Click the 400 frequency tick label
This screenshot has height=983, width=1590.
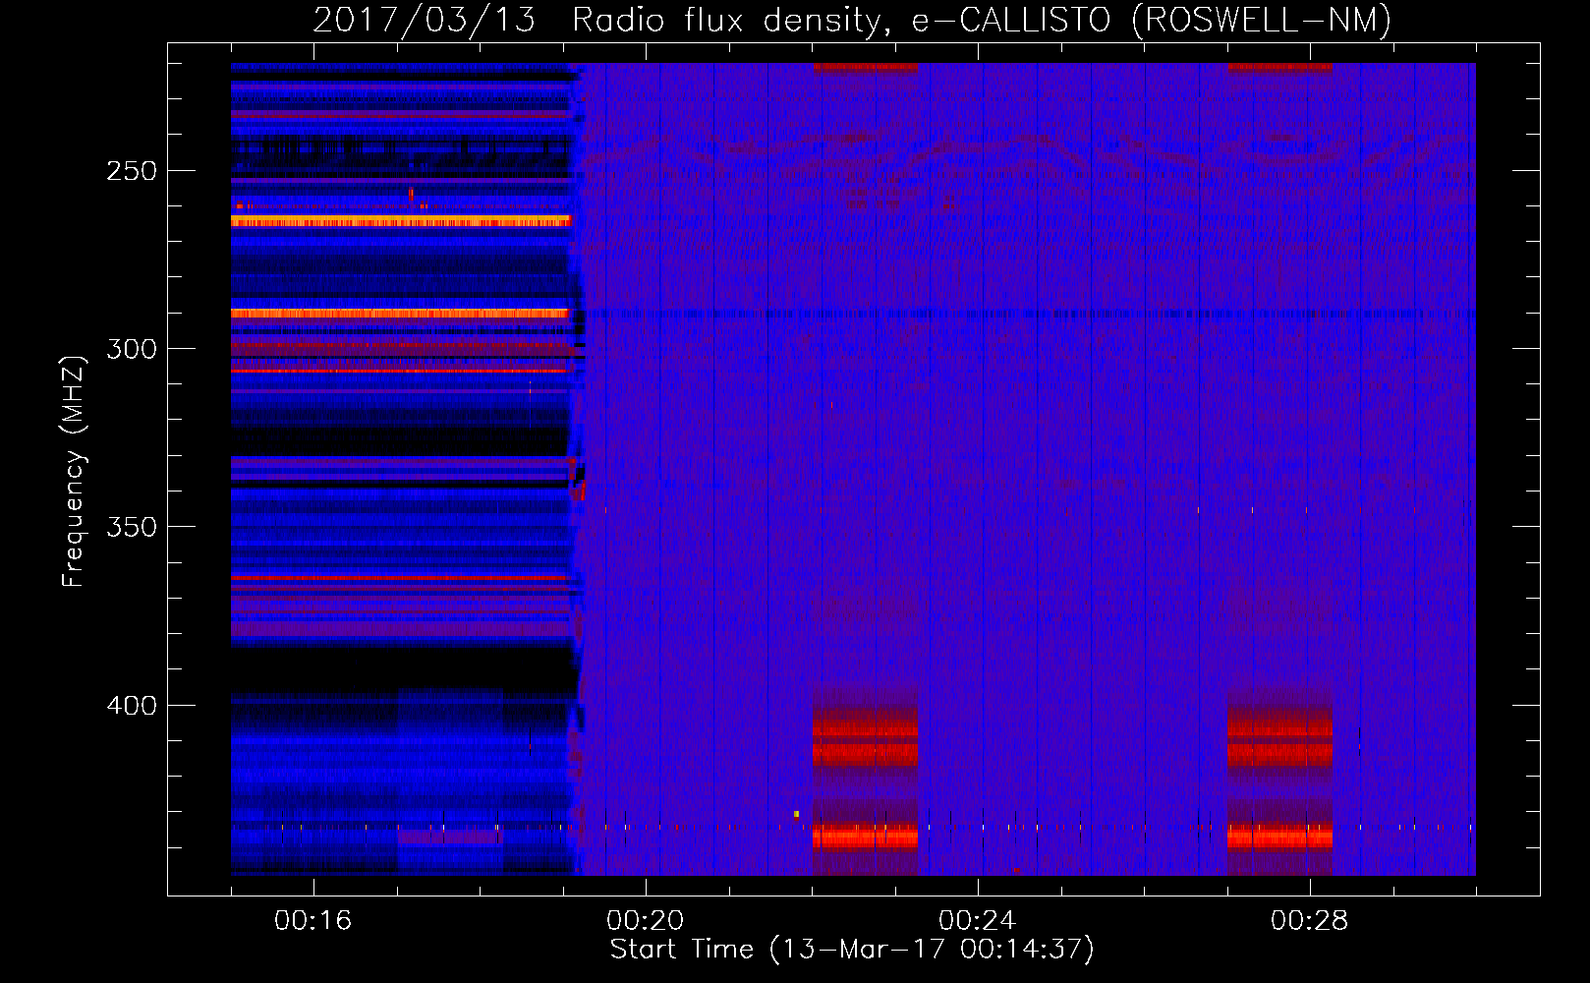(x=132, y=706)
